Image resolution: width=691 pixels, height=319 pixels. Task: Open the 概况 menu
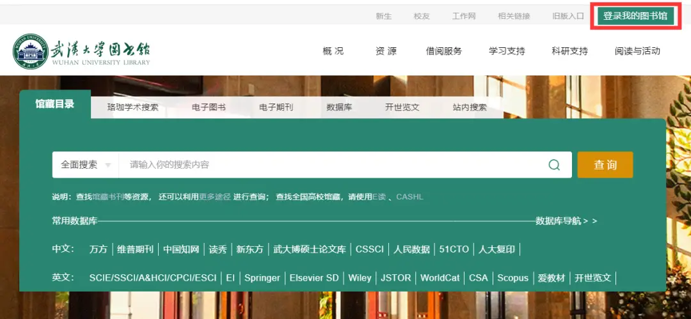click(x=333, y=51)
